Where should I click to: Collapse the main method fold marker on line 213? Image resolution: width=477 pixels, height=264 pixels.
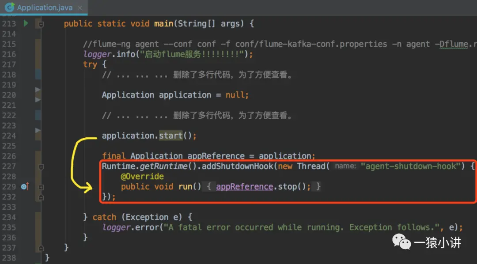(41, 24)
